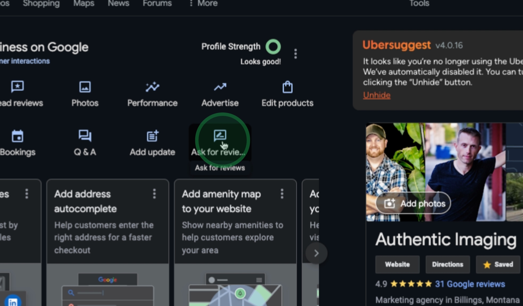Switch to the Maps search tab
The width and height of the screenshot is (523, 306).
click(x=84, y=3)
